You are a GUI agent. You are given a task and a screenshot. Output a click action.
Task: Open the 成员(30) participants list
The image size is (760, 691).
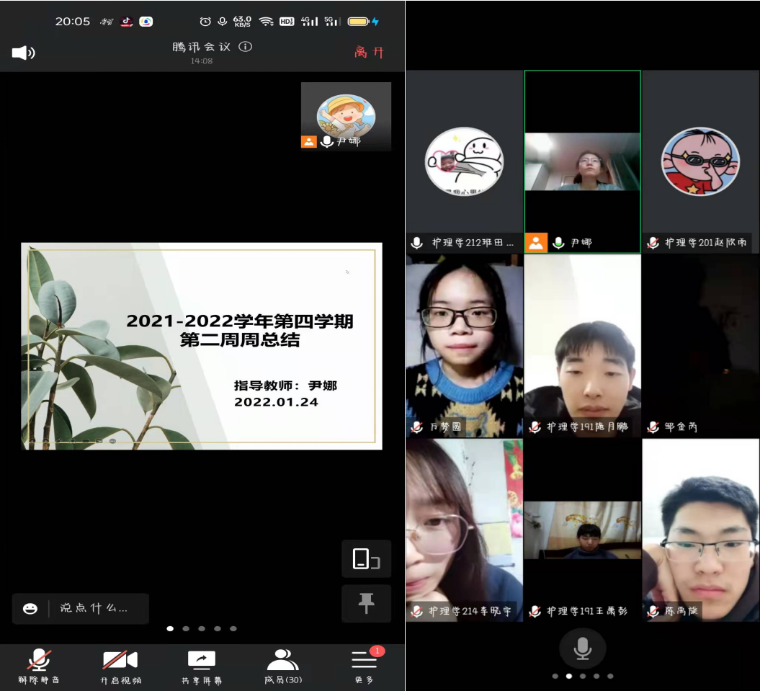[282, 665]
